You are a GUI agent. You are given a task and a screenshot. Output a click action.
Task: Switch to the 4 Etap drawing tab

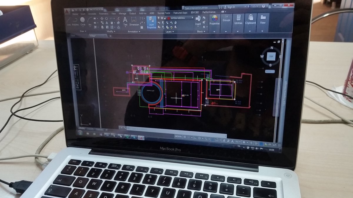[98, 35]
